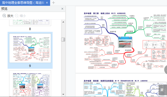Click the zoom out magnifier icon

[17, 16]
